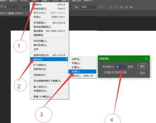Expand the 修改(M) submenu
Image resolution: width=156 pixels, height=123 pixels.
point(49,59)
